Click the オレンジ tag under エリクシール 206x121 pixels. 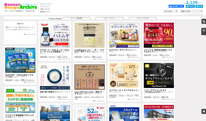(x=130, y=95)
